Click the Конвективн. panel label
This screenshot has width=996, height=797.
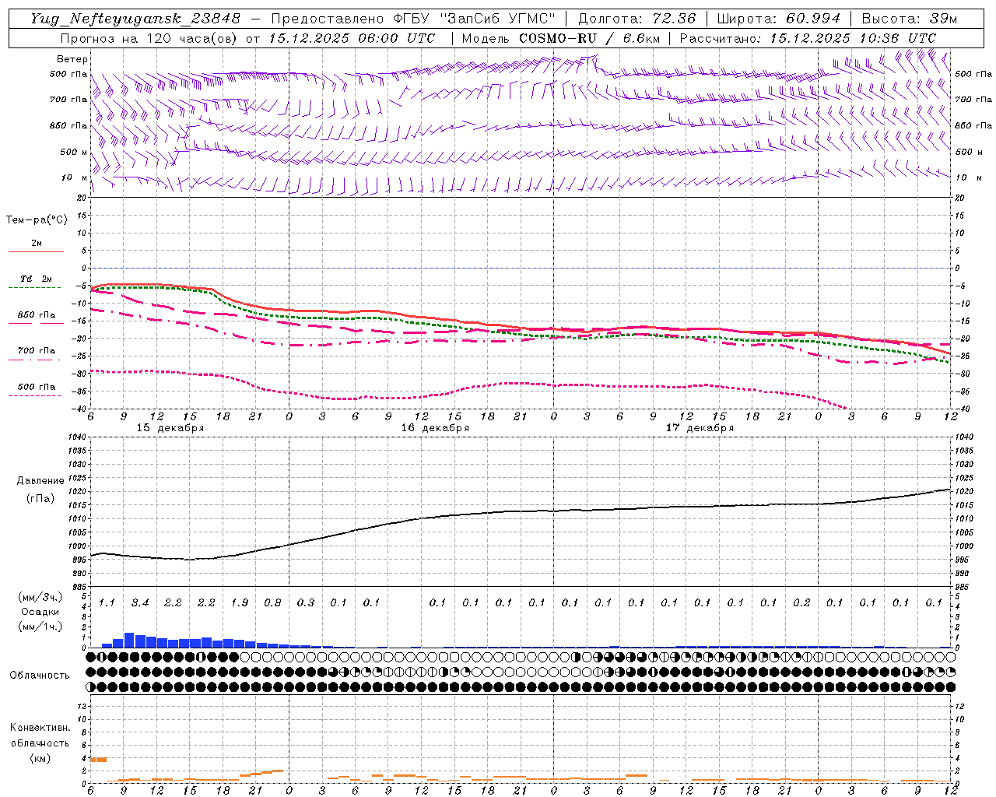40,728
